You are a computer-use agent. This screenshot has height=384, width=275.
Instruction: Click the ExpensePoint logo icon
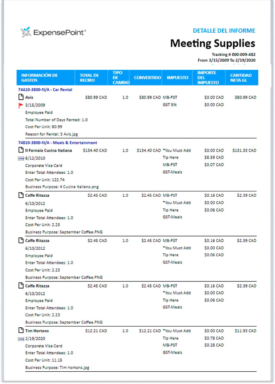(x=26, y=32)
